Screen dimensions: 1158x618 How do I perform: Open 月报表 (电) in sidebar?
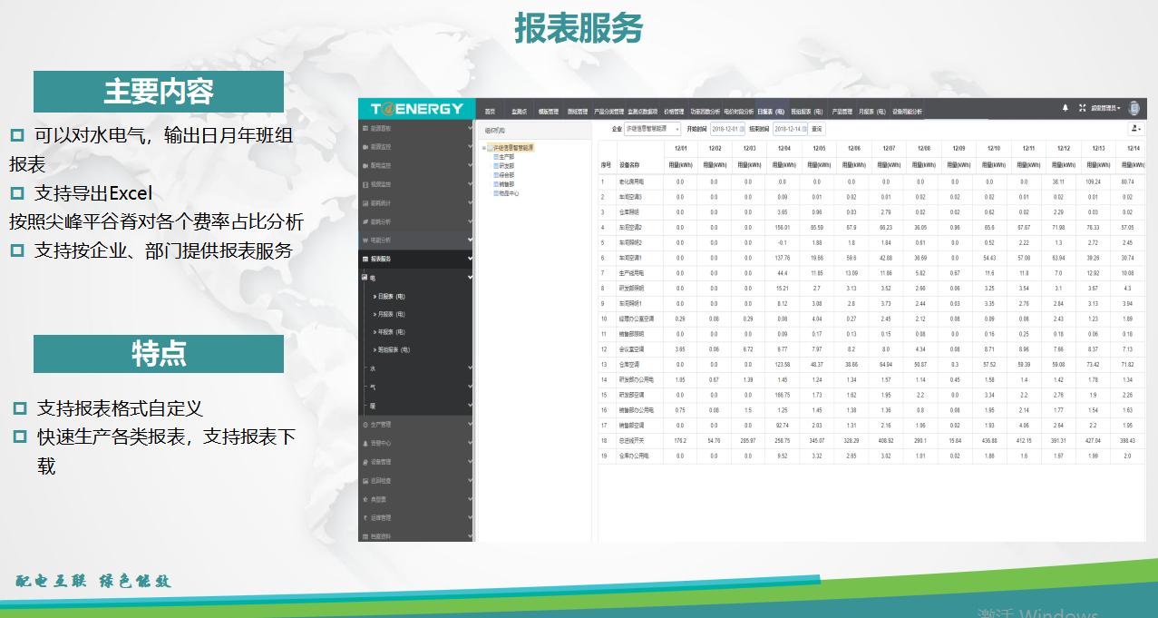tap(392, 314)
